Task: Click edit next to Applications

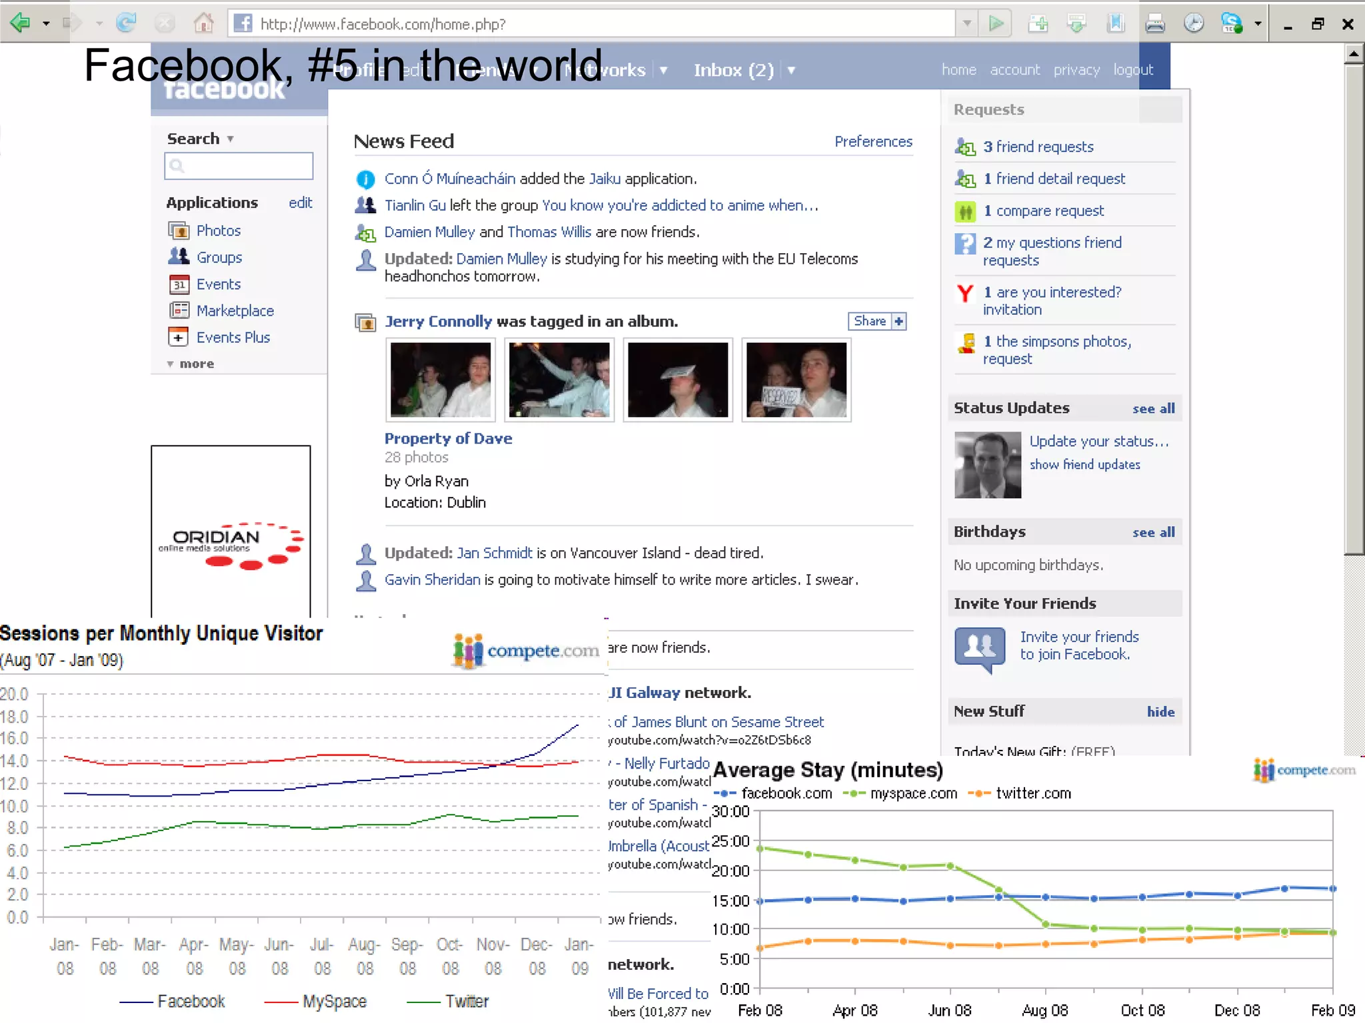Action: click(x=300, y=202)
